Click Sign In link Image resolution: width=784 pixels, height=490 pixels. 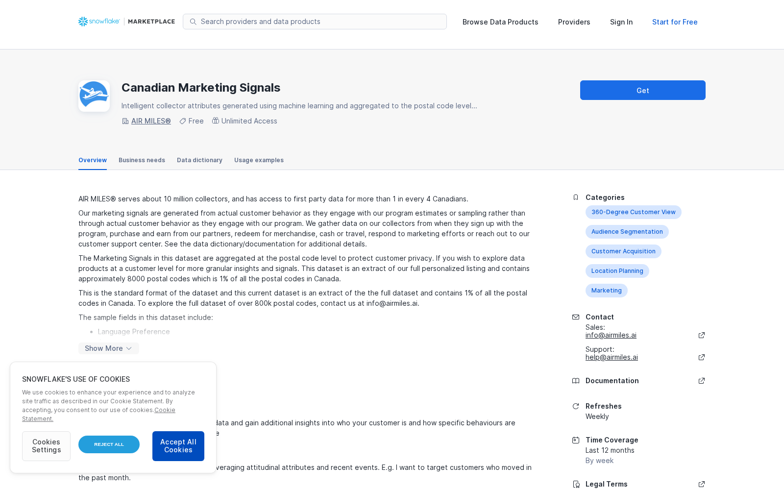point(621,22)
